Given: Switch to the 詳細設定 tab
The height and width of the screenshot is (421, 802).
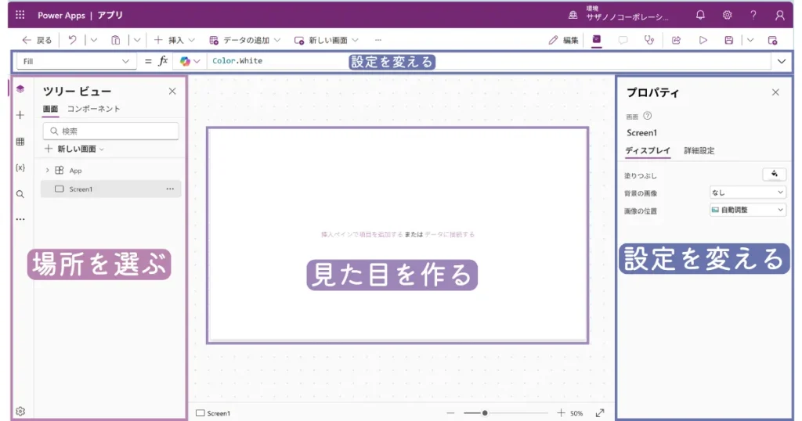Looking at the screenshot, I should coord(699,150).
